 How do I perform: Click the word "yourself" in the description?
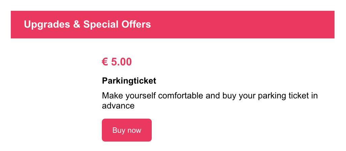click(140, 96)
